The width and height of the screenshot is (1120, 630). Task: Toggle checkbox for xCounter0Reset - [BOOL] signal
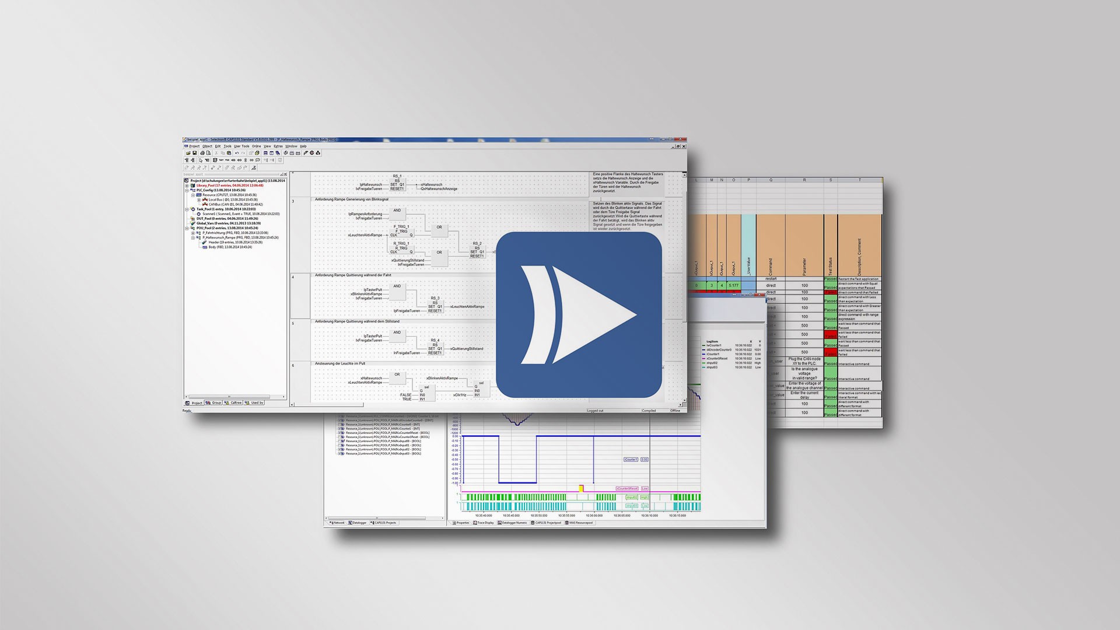[x=339, y=433]
